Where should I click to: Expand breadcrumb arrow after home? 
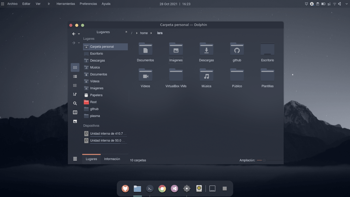click(151, 33)
